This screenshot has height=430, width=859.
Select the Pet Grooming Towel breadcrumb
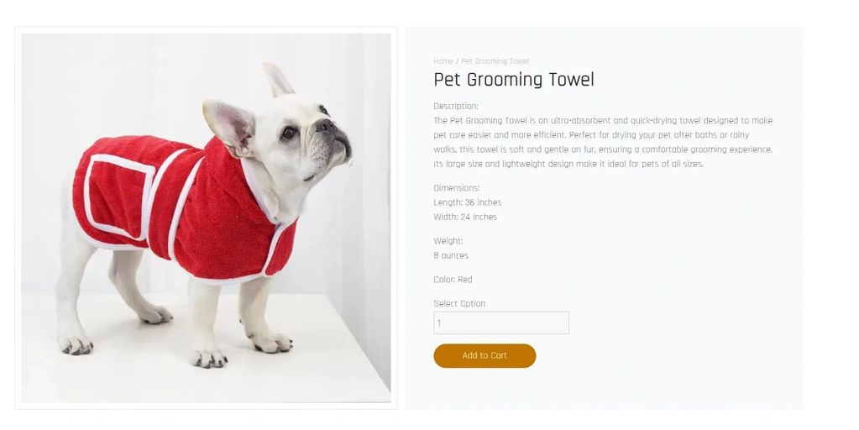tap(495, 61)
